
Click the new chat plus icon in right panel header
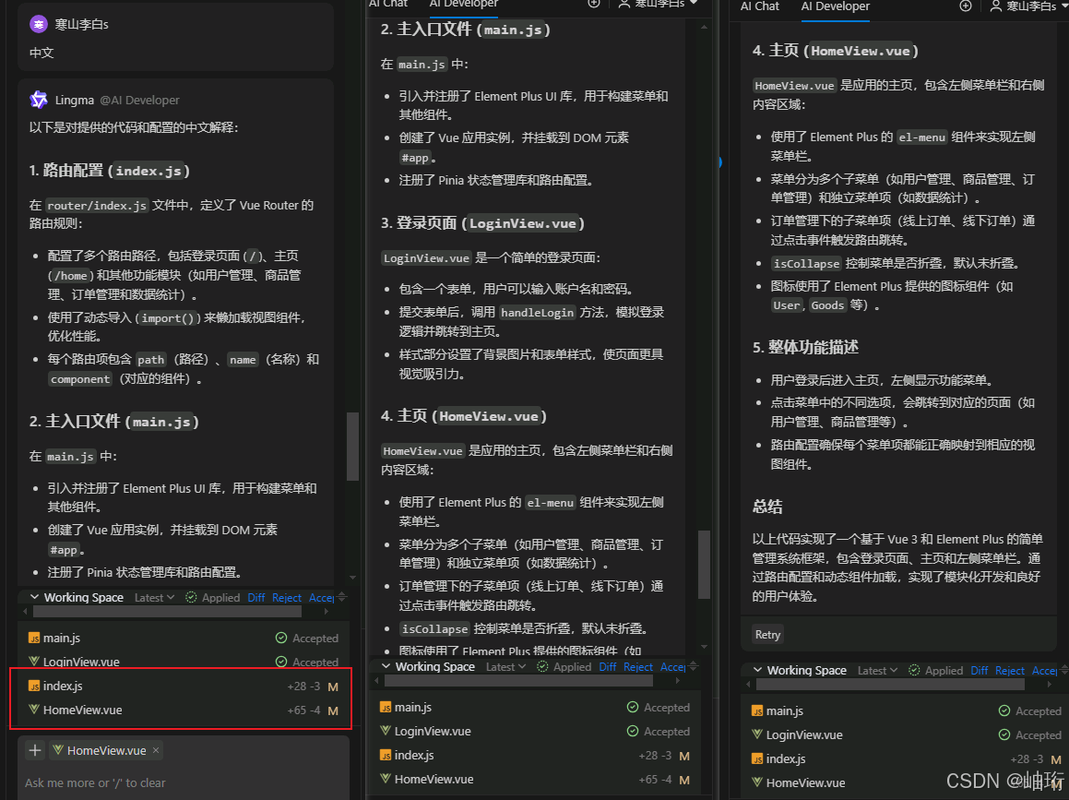click(966, 6)
